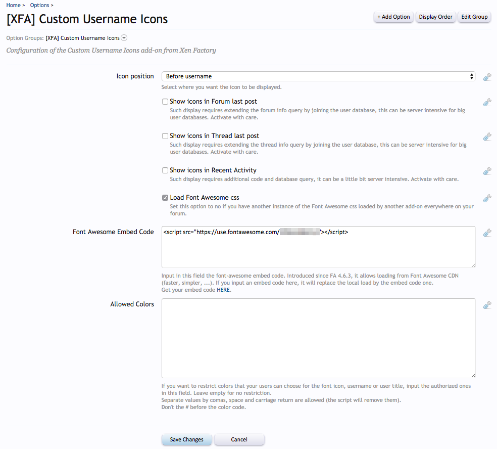Expand the Option Groups selector arrow
Screen dimensions: 497x449
(124, 38)
